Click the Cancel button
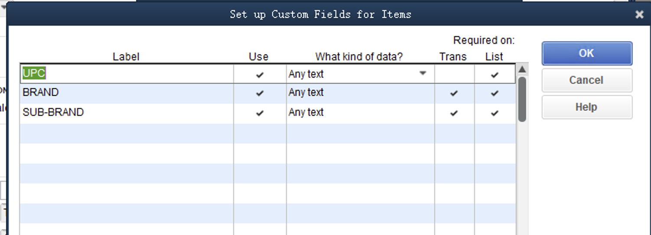 pyautogui.click(x=587, y=80)
